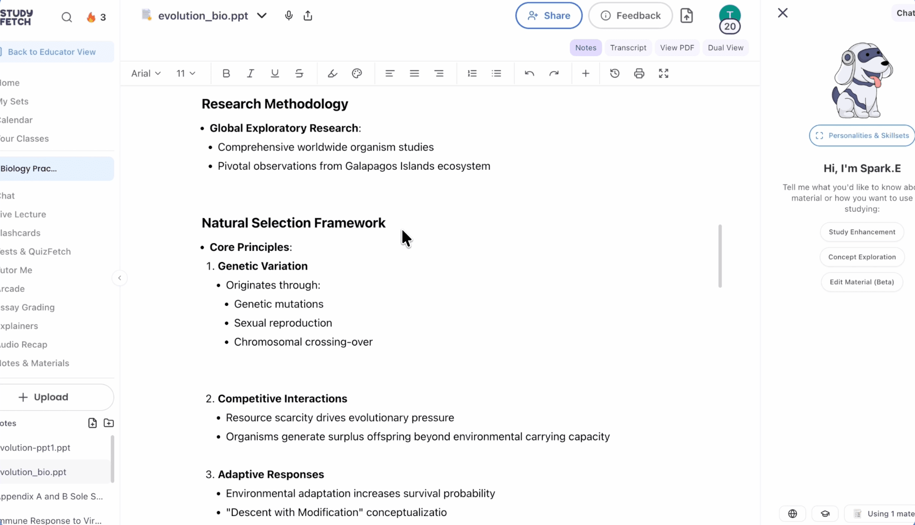Open Tests & QuizFetch in sidebar

(35, 251)
